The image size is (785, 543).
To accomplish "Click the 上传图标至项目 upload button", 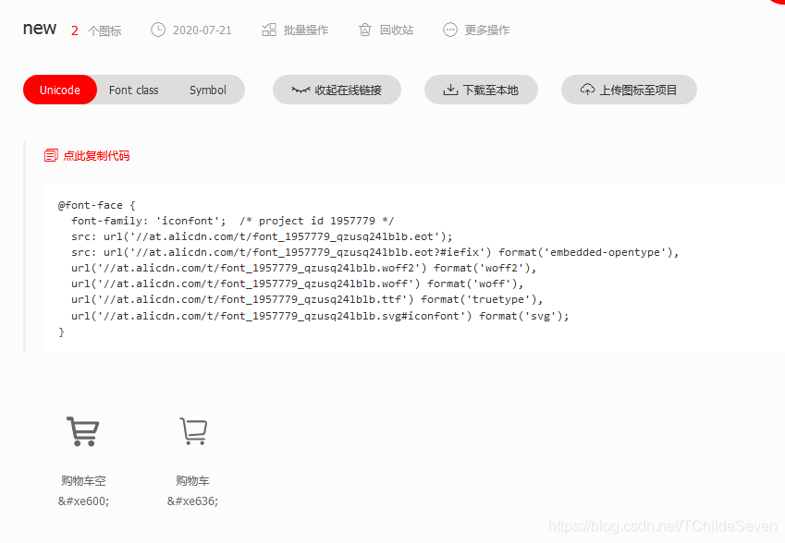I will 629,90.
